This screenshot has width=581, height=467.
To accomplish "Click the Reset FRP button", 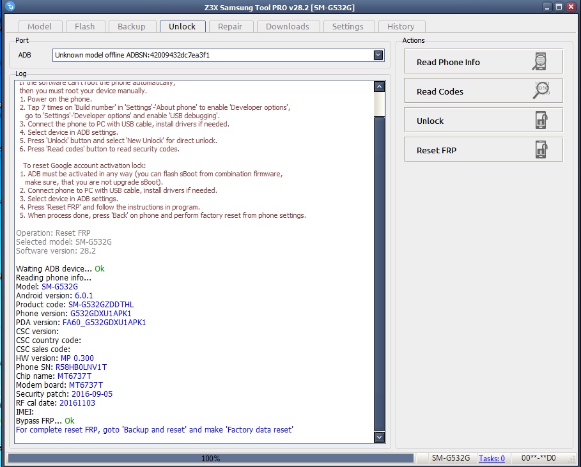I will (x=483, y=149).
